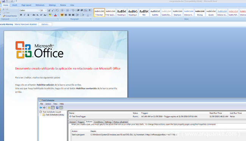Open the Paragraph dialog launcher
This screenshot has width=246, height=141.
click(x=91, y=19)
